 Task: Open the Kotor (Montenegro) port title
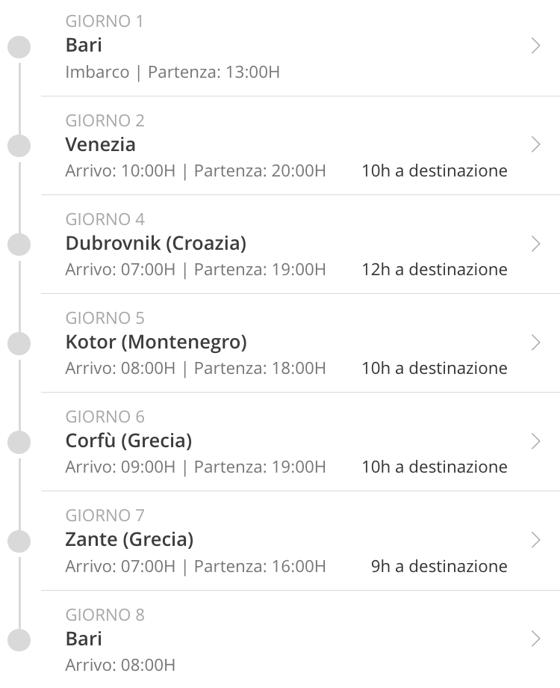tap(156, 343)
